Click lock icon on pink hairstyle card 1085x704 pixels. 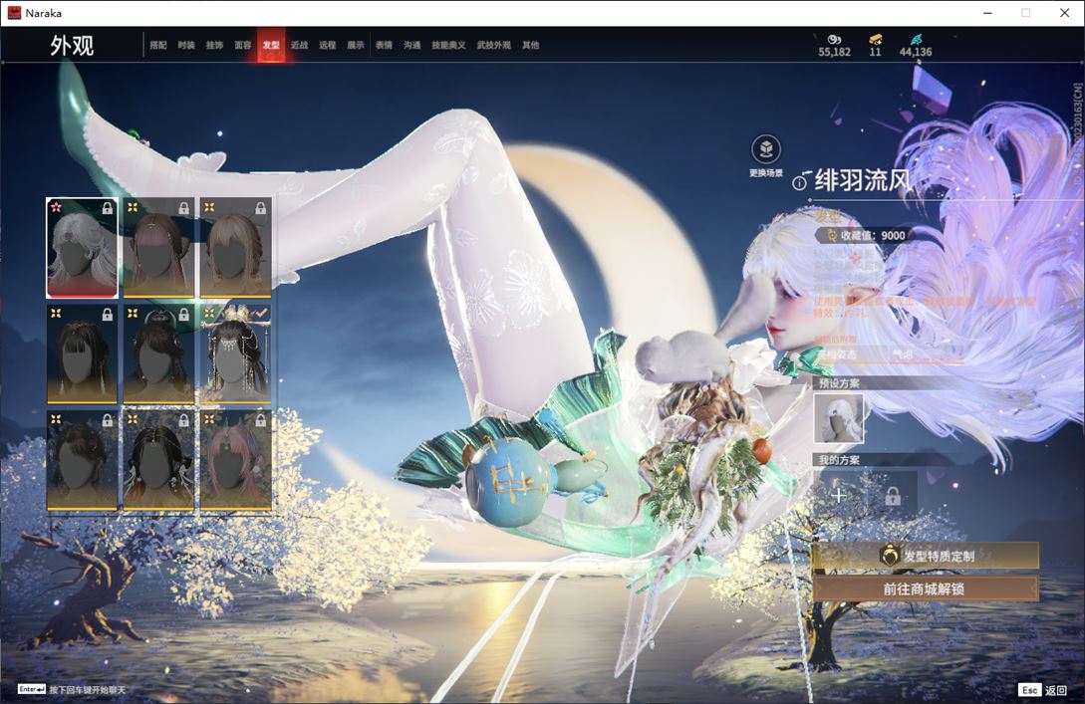pyautogui.click(x=260, y=420)
